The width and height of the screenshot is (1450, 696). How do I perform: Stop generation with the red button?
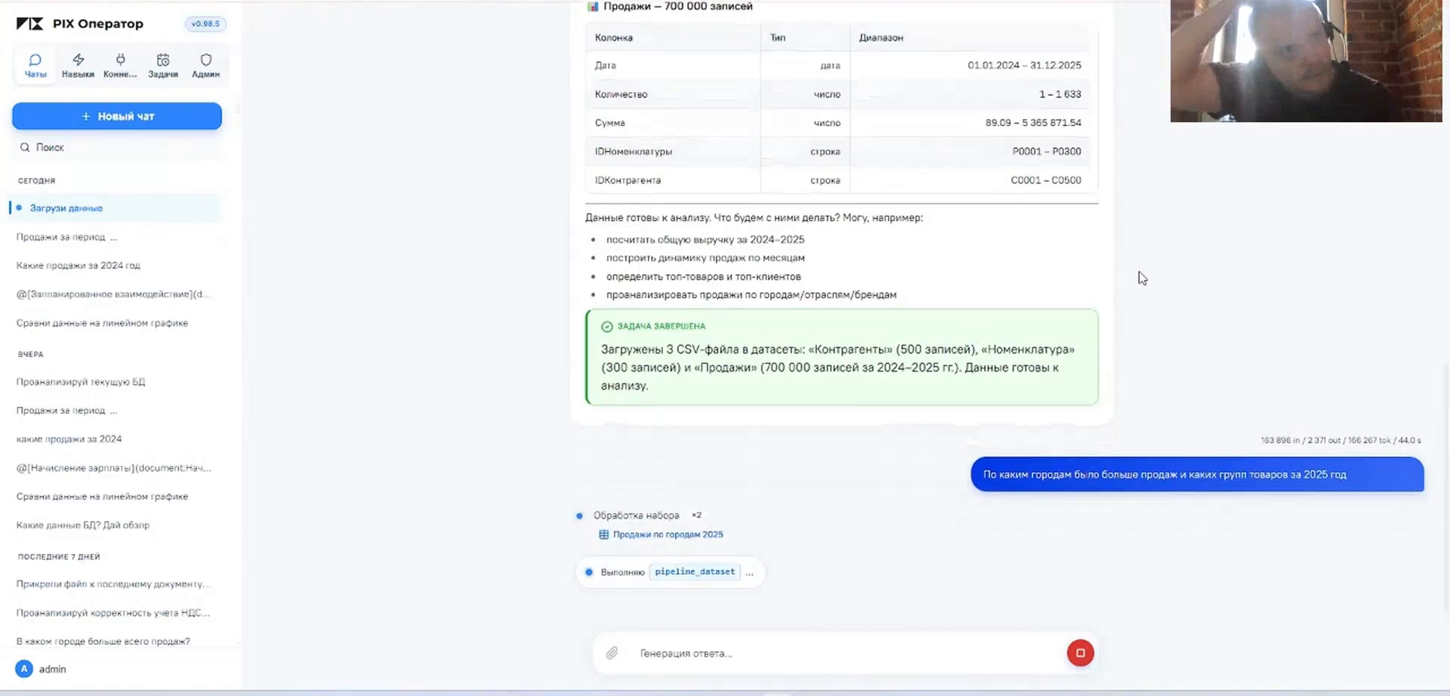click(1080, 653)
